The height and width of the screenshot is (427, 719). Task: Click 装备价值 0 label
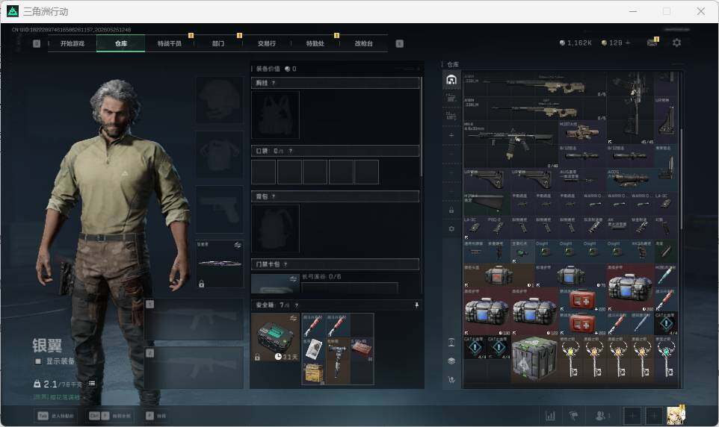[276, 69]
